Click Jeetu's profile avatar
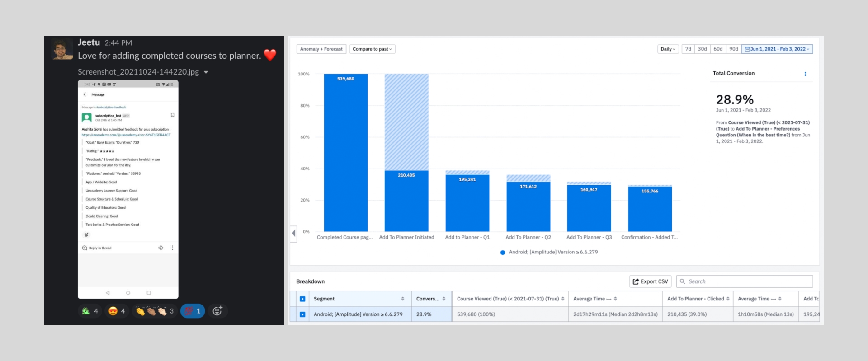 point(62,49)
